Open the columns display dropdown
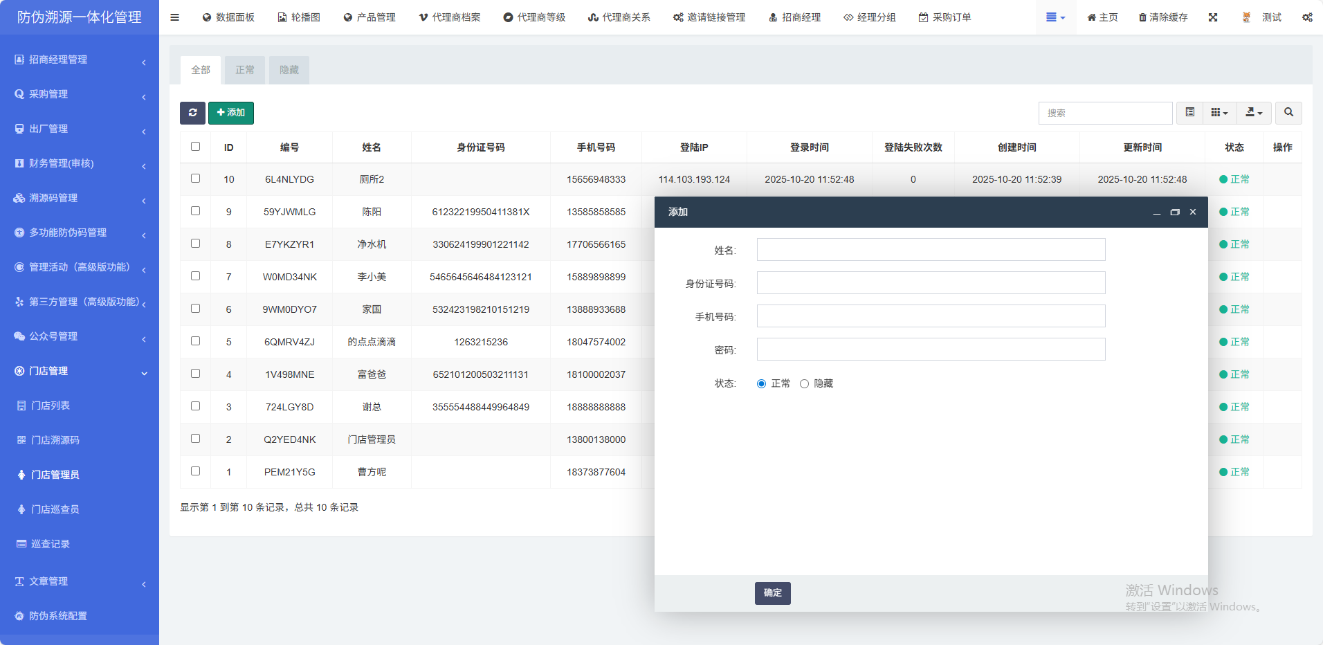This screenshot has height=645, width=1323. 1219,113
